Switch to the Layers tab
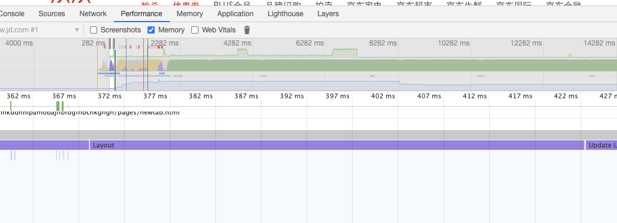 click(328, 14)
